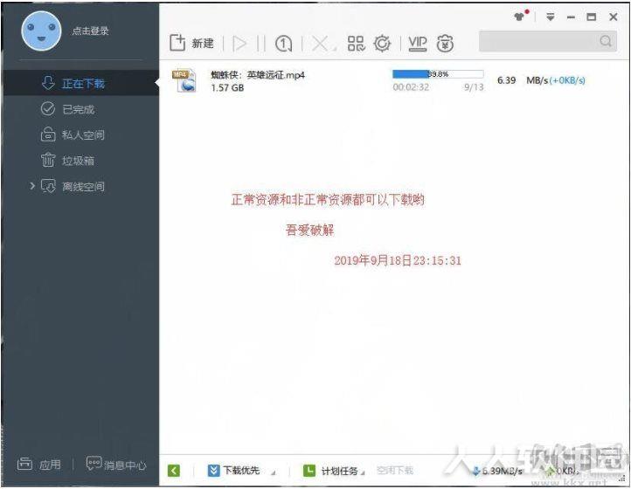The width and height of the screenshot is (631, 489).
Task: Click the download progress bar for 蜘蛛侠 mp4
Action: tap(438, 74)
